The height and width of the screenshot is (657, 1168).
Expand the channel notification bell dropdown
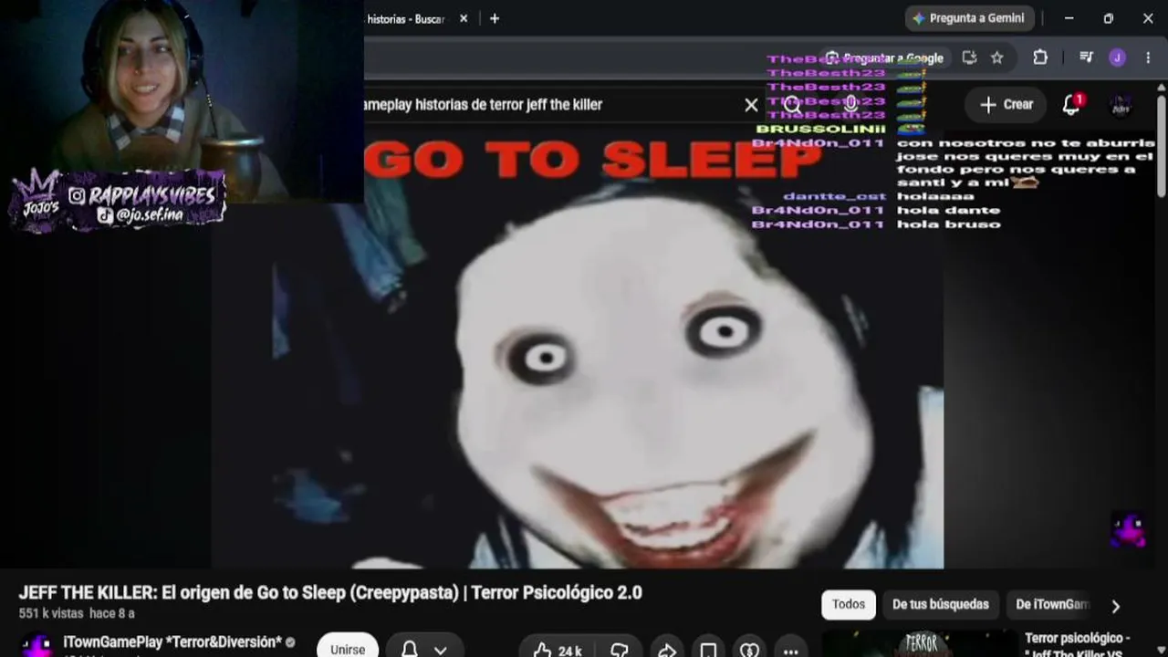(424, 649)
